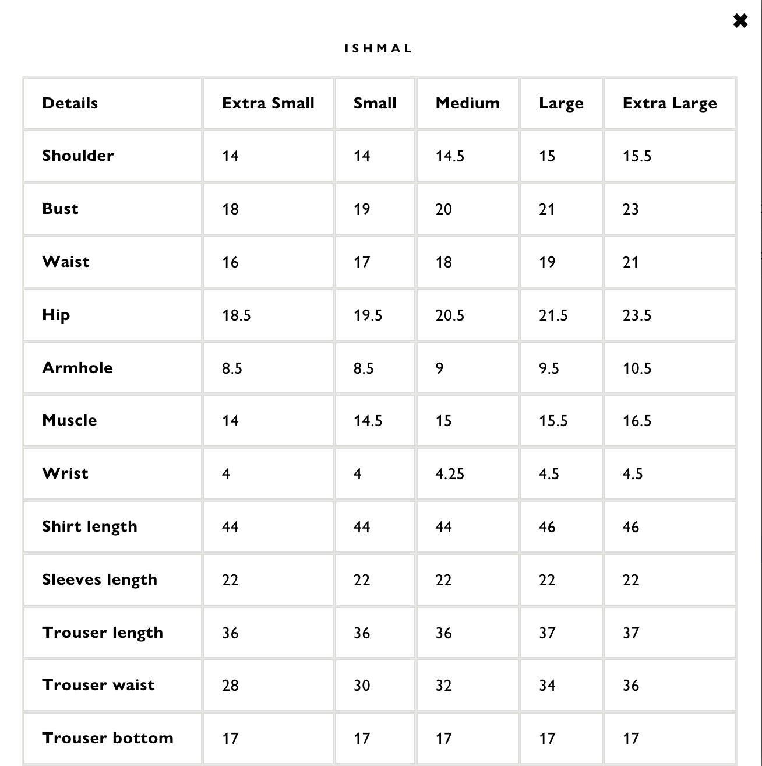Click the Sleeves length row label
This screenshot has height=766, width=762.
click(100, 579)
